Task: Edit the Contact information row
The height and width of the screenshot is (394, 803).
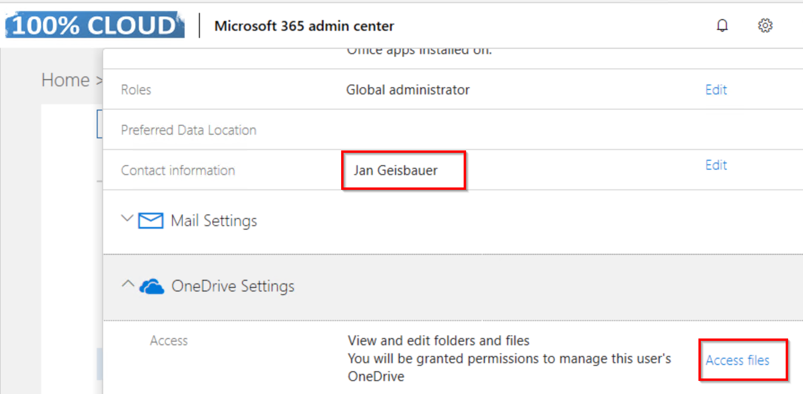Action: [716, 165]
